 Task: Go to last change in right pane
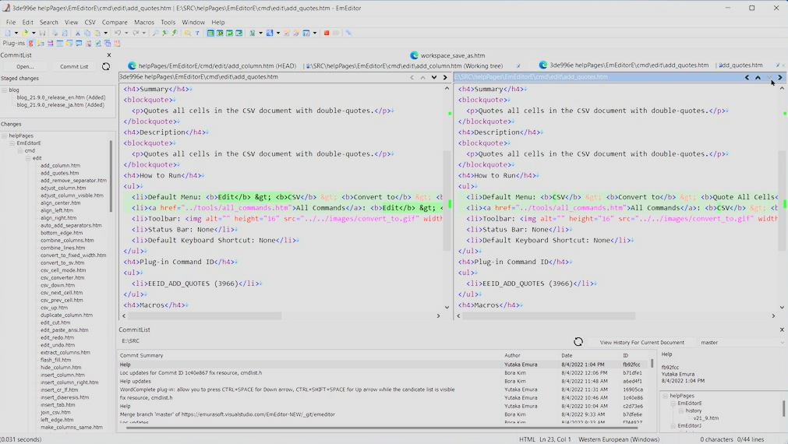[780, 77]
